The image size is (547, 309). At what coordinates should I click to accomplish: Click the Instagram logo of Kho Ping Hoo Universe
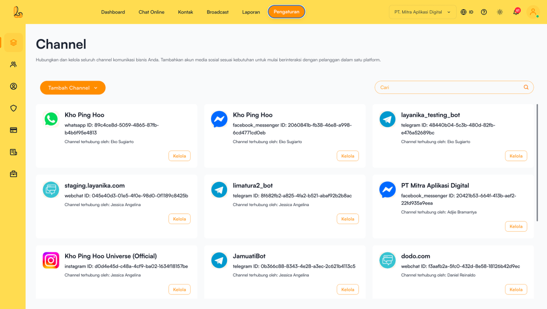pos(51,260)
